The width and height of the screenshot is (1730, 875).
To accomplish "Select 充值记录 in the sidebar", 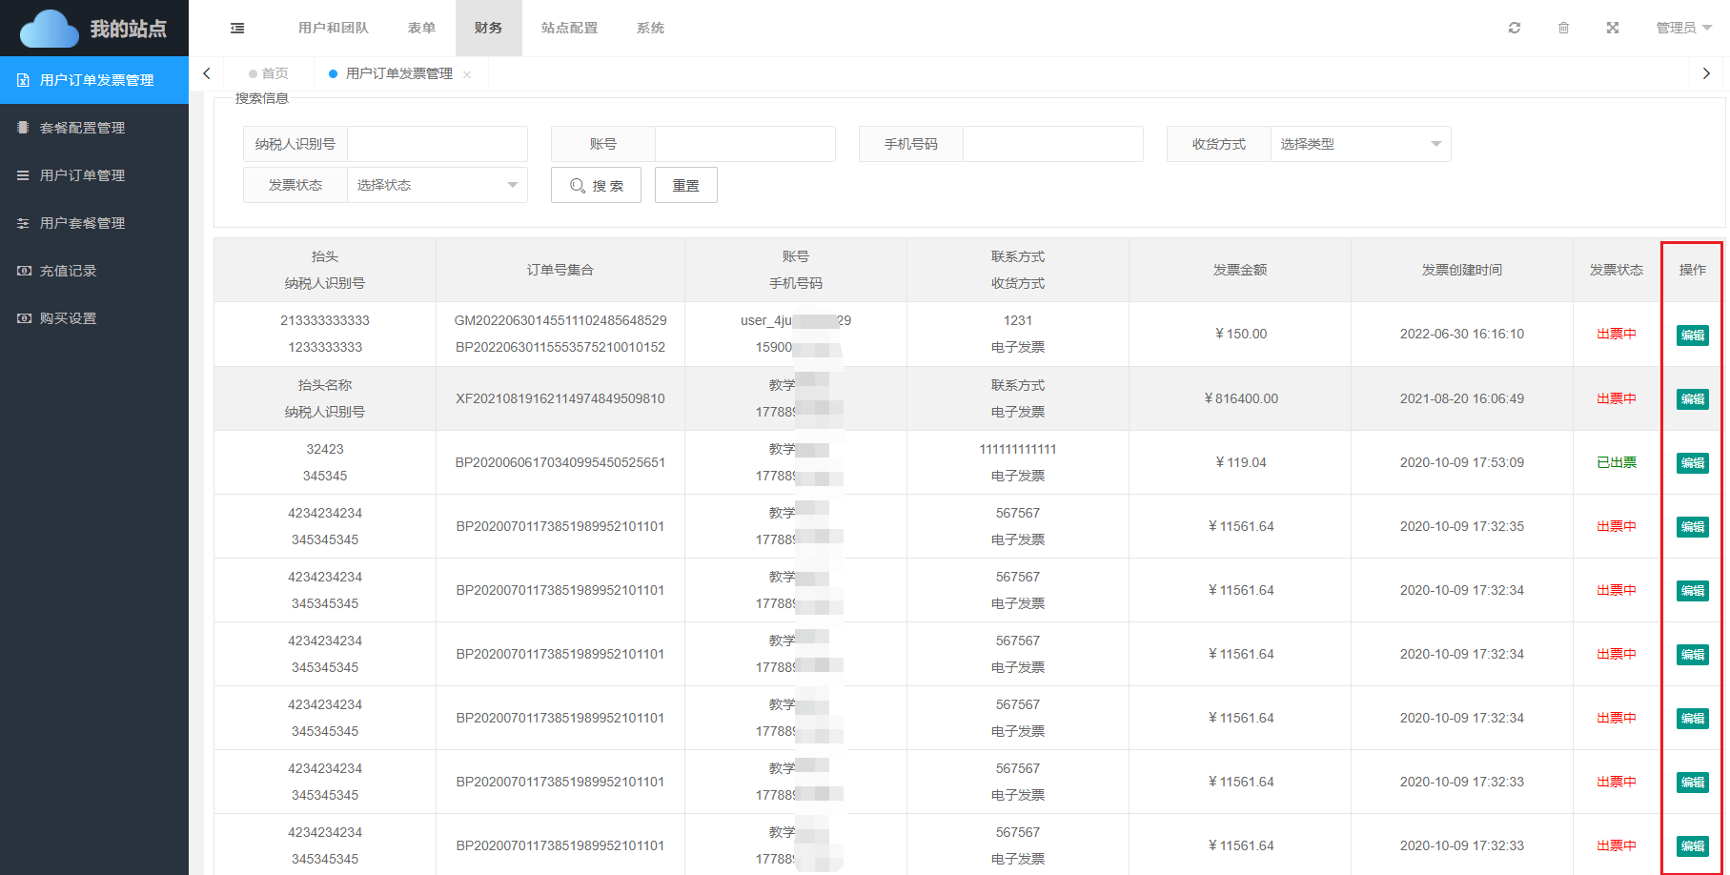I will [69, 271].
